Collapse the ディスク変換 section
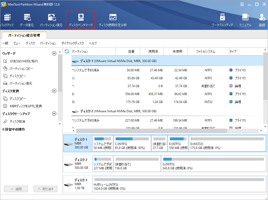 (x=54, y=91)
